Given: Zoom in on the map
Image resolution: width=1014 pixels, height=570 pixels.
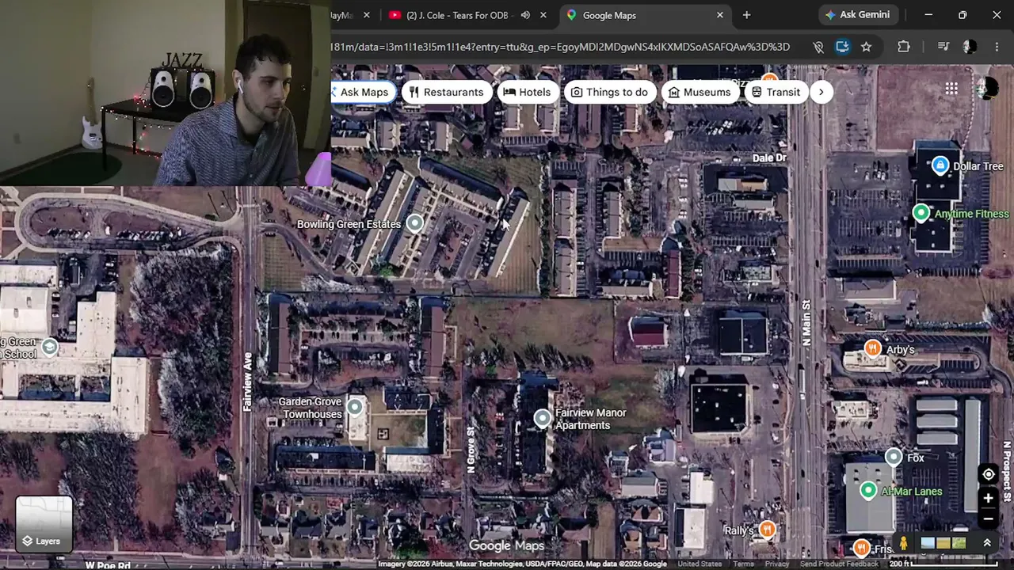Looking at the screenshot, I should (988, 498).
